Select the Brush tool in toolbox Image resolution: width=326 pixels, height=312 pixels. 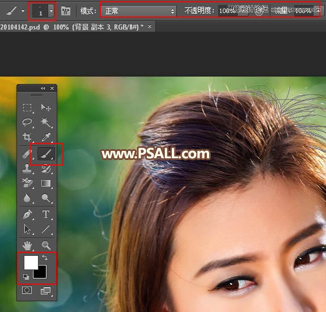click(x=46, y=154)
